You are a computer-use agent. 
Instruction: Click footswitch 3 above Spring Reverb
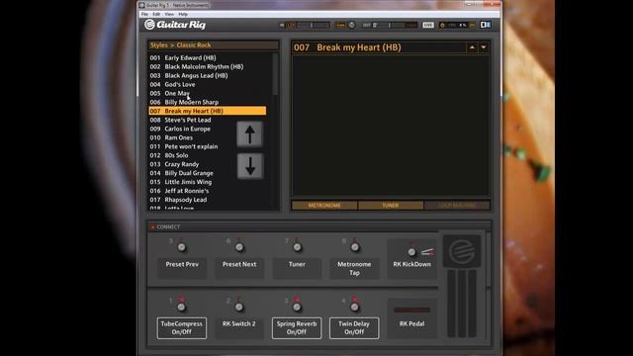297,308
